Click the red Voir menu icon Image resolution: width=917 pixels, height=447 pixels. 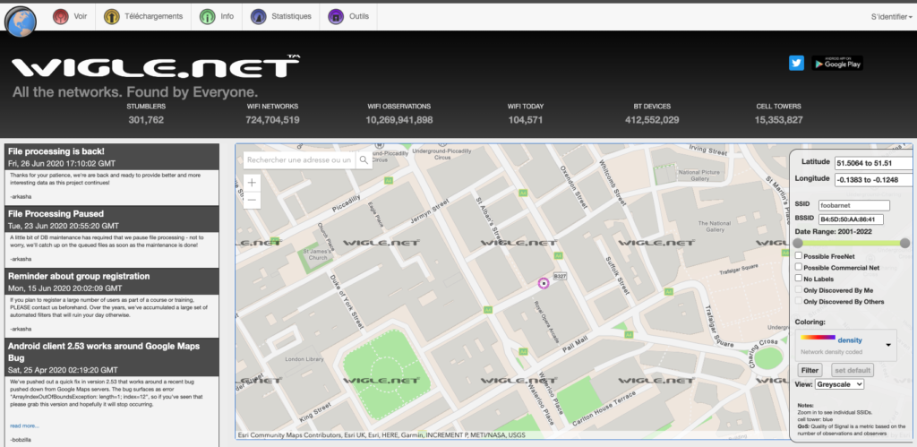click(x=61, y=16)
